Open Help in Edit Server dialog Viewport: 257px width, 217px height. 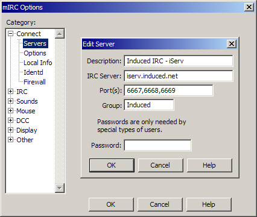(209, 165)
